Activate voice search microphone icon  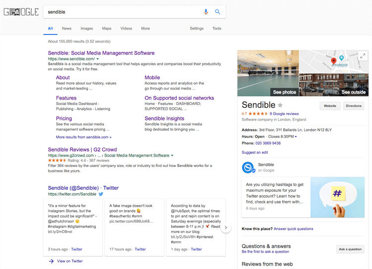click(x=206, y=11)
